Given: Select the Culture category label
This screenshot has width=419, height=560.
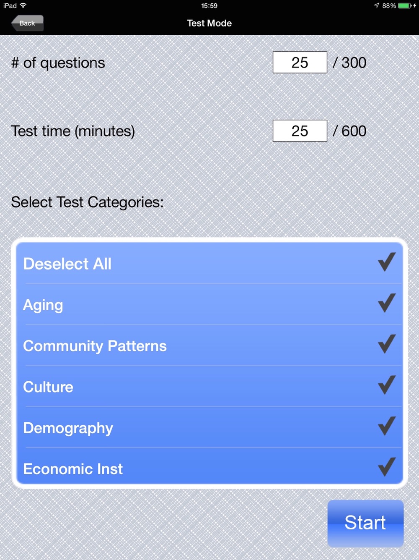Looking at the screenshot, I should point(48,387).
